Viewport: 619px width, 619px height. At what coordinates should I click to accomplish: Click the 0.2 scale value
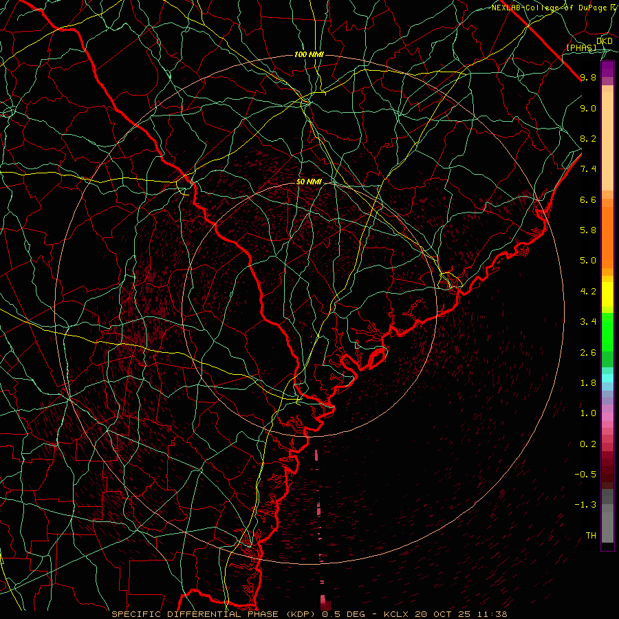point(588,444)
